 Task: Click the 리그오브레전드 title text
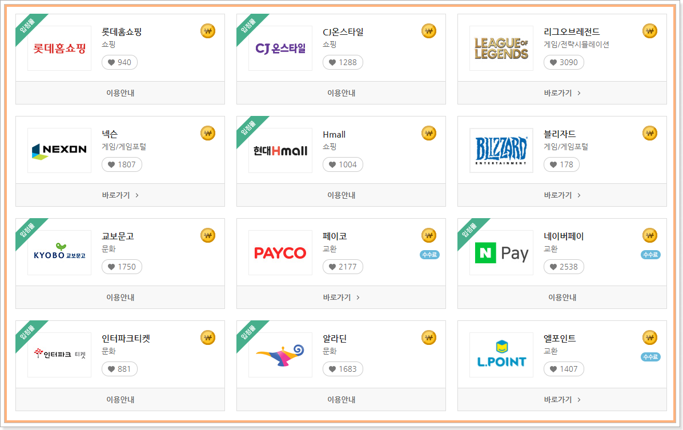point(572,32)
